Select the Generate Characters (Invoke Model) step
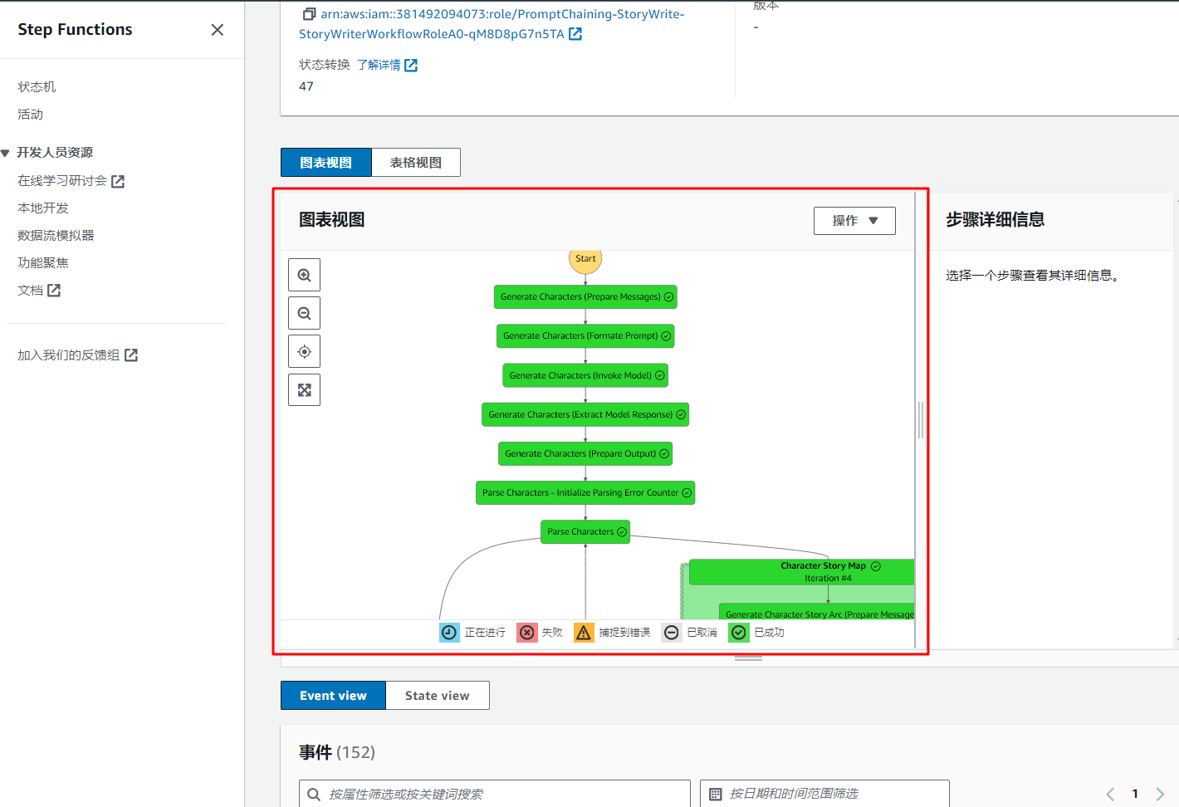 click(585, 375)
